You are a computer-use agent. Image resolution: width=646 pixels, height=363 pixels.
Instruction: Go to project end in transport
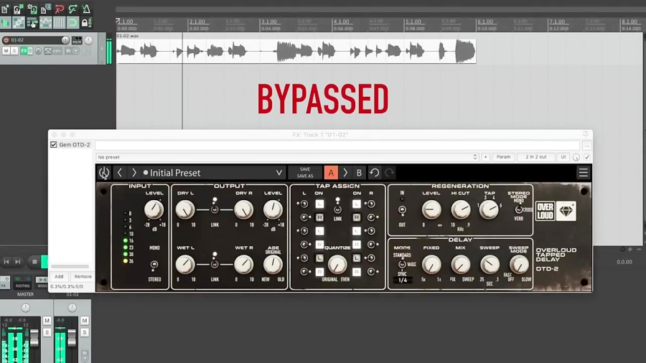pyautogui.click(x=18, y=261)
